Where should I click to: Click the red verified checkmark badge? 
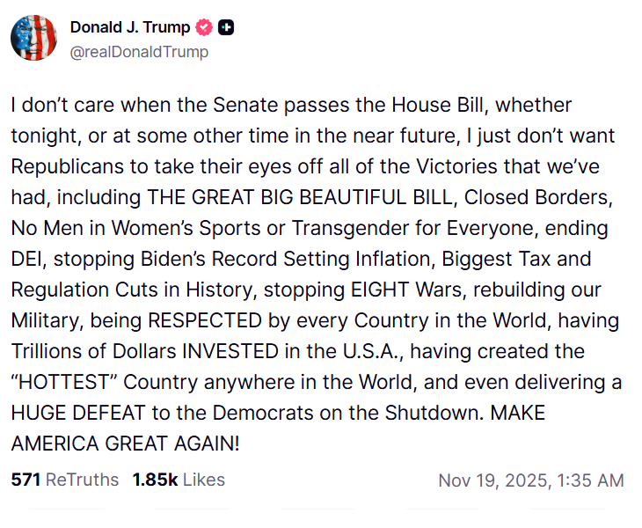pos(204,28)
